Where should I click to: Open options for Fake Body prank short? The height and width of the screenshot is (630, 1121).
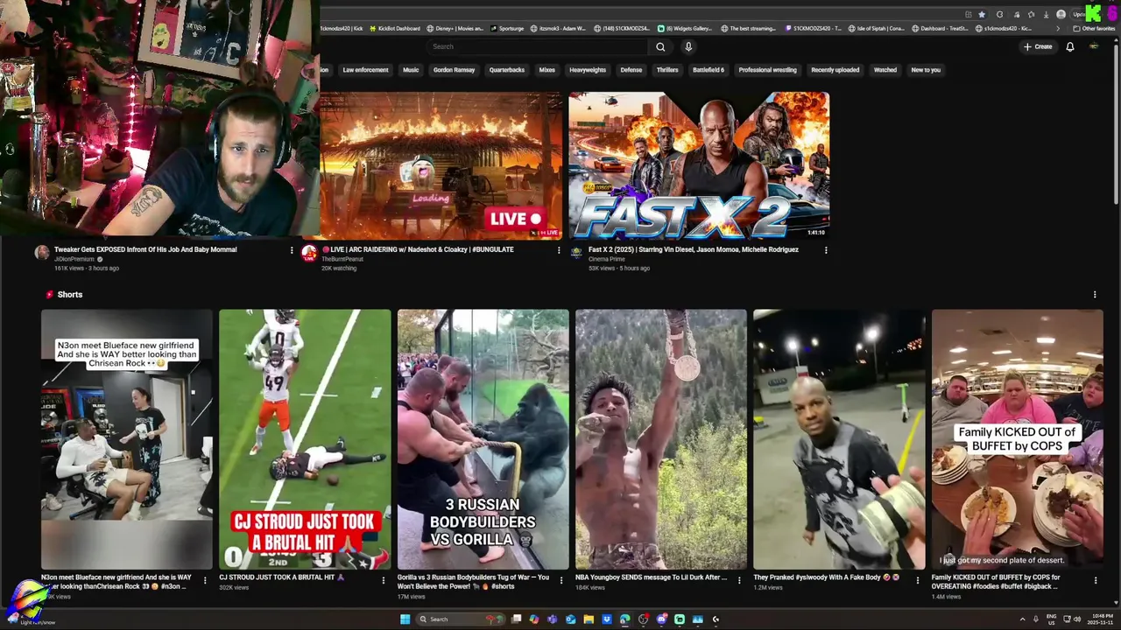[917, 580]
